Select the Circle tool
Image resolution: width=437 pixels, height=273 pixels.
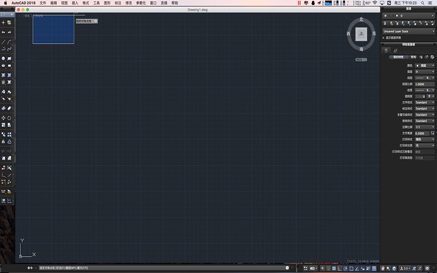click(x=3, y=58)
